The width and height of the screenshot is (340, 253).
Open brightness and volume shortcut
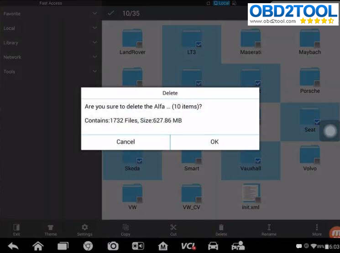click(x=138, y=246)
